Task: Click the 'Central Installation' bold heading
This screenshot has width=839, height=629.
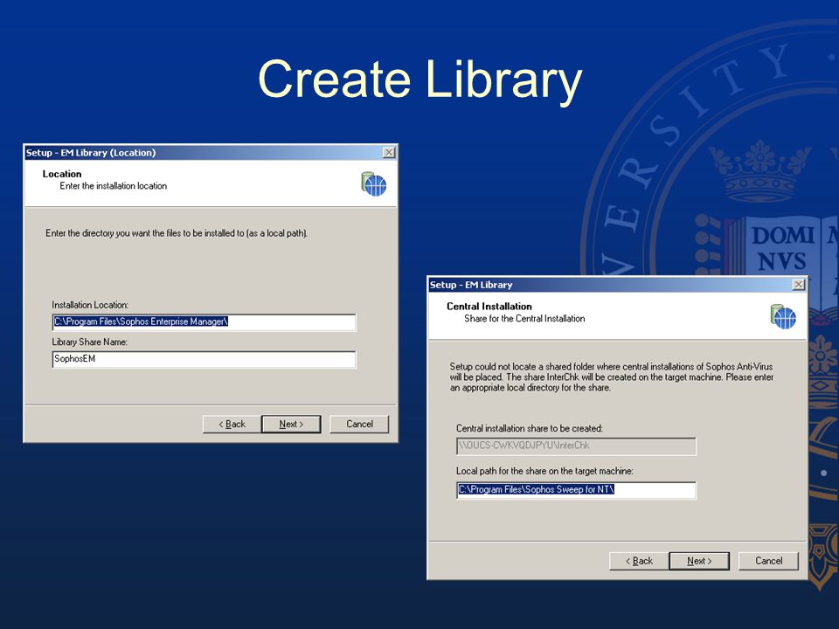Action: click(x=489, y=307)
